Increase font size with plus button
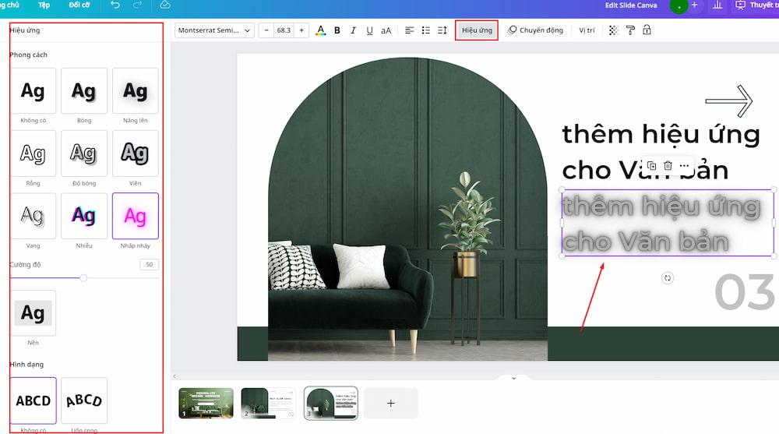779x434 pixels. point(301,30)
